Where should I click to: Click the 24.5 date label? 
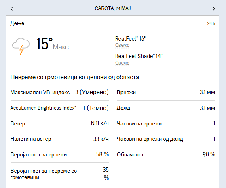[211, 23]
